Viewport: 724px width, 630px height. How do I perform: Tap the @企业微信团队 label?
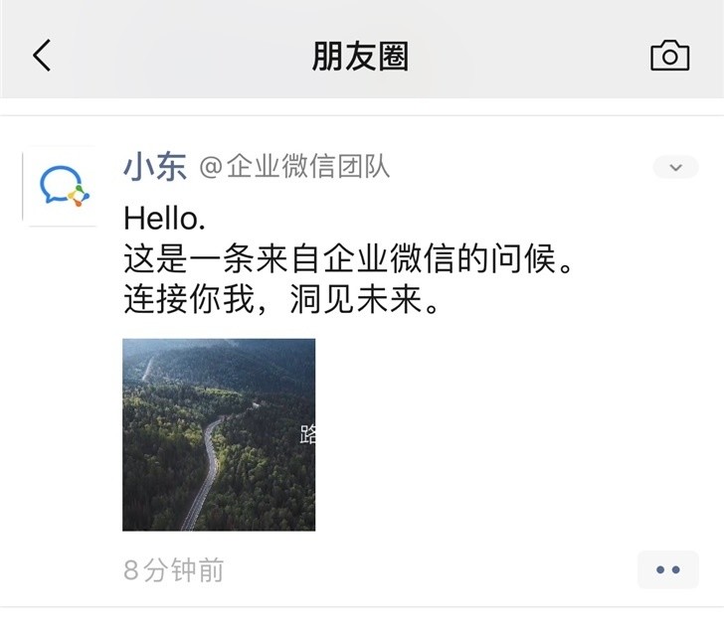click(294, 167)
